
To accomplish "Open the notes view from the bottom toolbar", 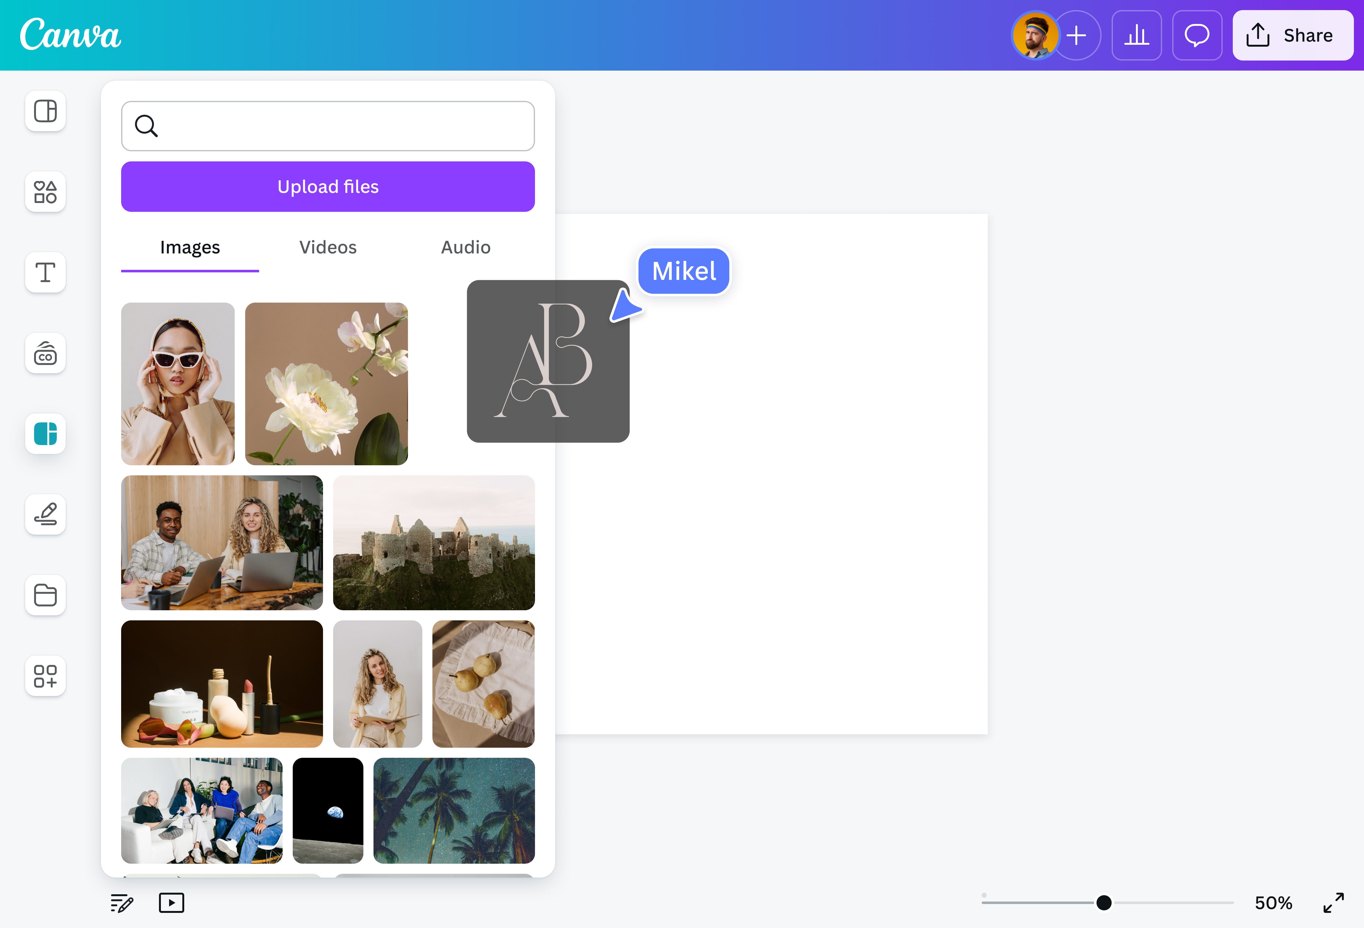I will 121,903.
